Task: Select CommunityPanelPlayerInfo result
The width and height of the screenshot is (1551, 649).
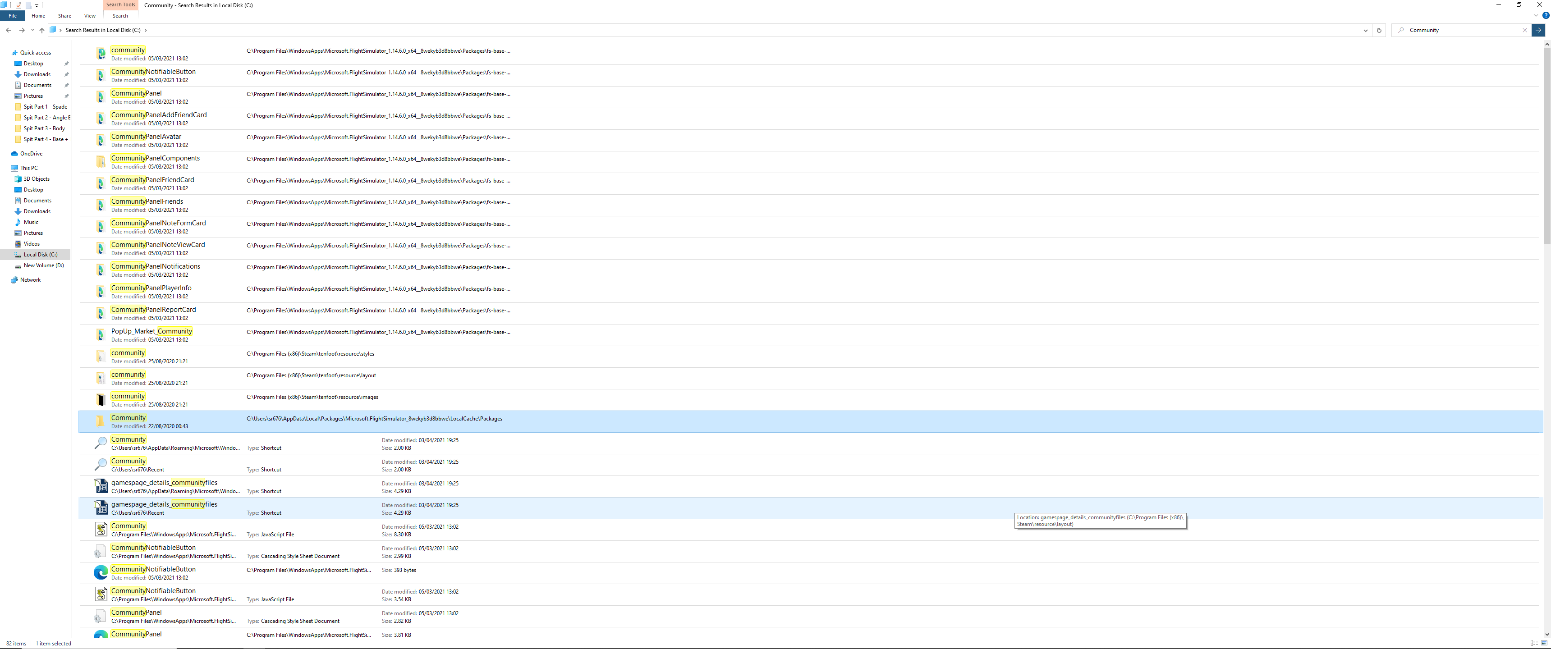Action: point(810,292)
